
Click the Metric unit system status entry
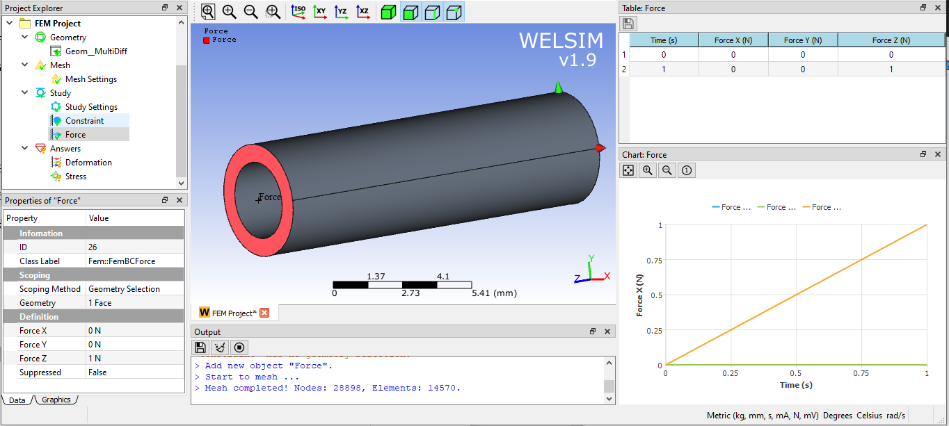(763, 416)
